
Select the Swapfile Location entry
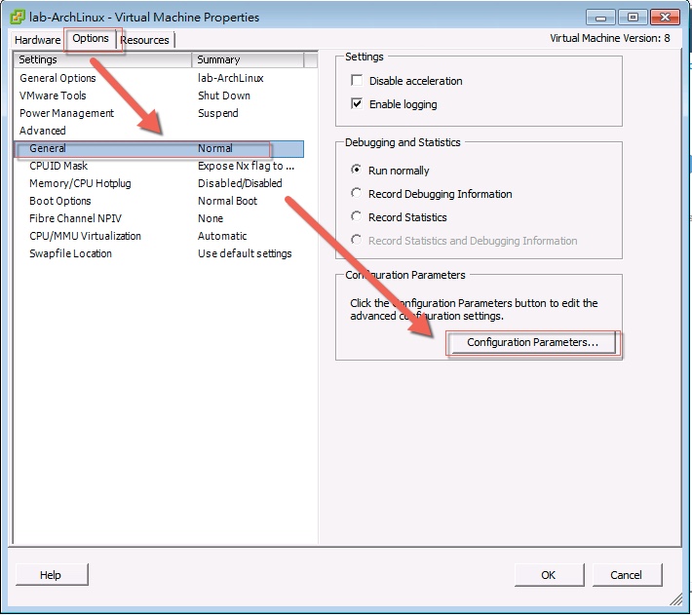[70, 253]
